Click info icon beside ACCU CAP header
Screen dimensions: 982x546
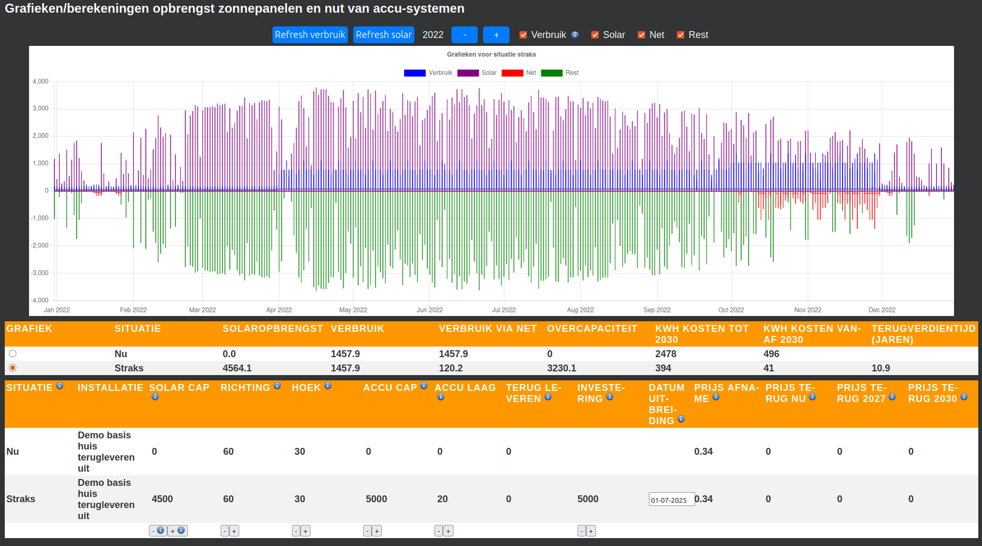pyautogui.click(x=424, y=386)
